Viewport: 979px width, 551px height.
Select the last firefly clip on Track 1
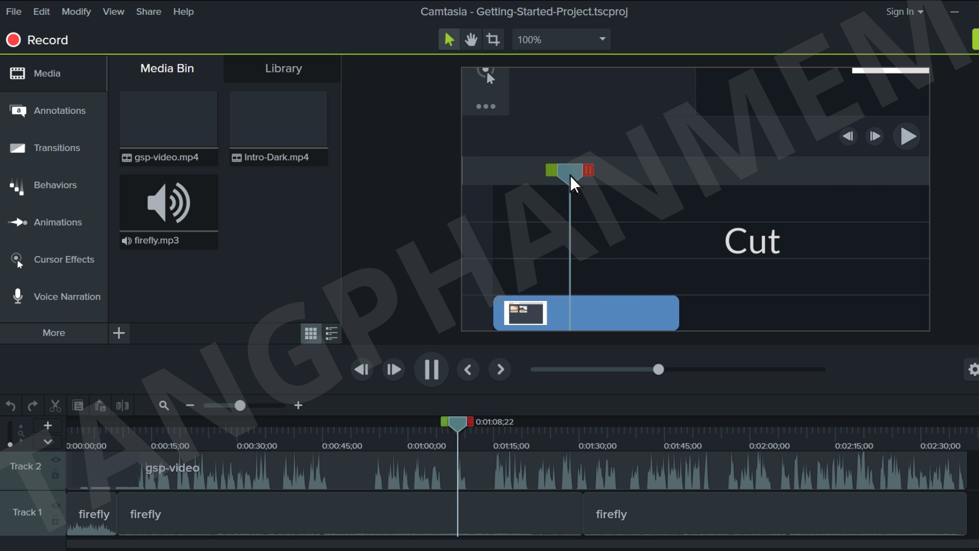[775, 514]
